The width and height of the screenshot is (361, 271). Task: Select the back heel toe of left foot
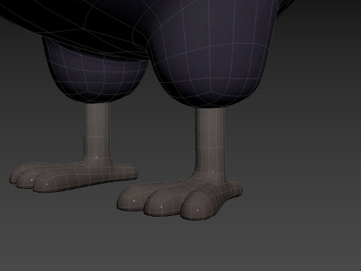click(x=126, y=172)
